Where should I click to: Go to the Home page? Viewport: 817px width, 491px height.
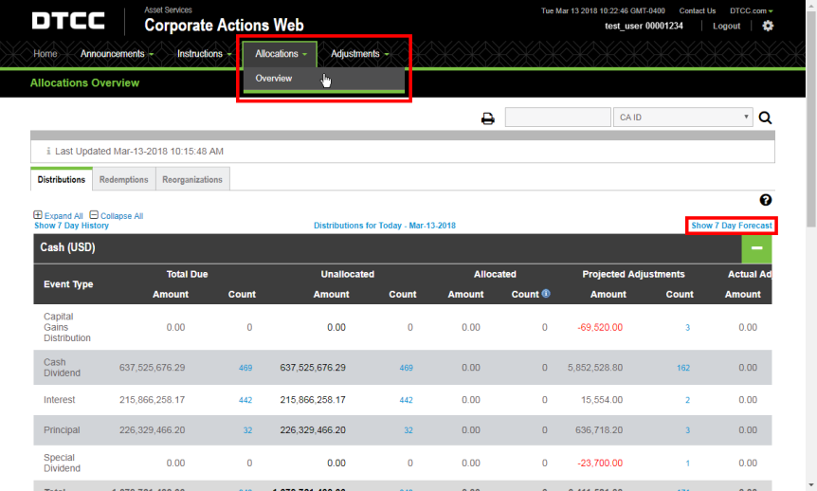(45, 54)
